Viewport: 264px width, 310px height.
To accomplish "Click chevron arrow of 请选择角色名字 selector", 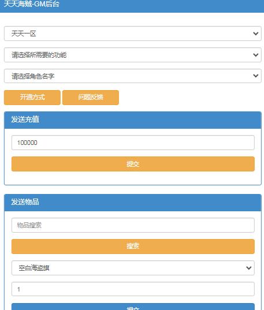I will coord(256,76).
